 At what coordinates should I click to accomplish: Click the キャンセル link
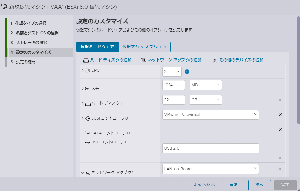tap(204, 185)
